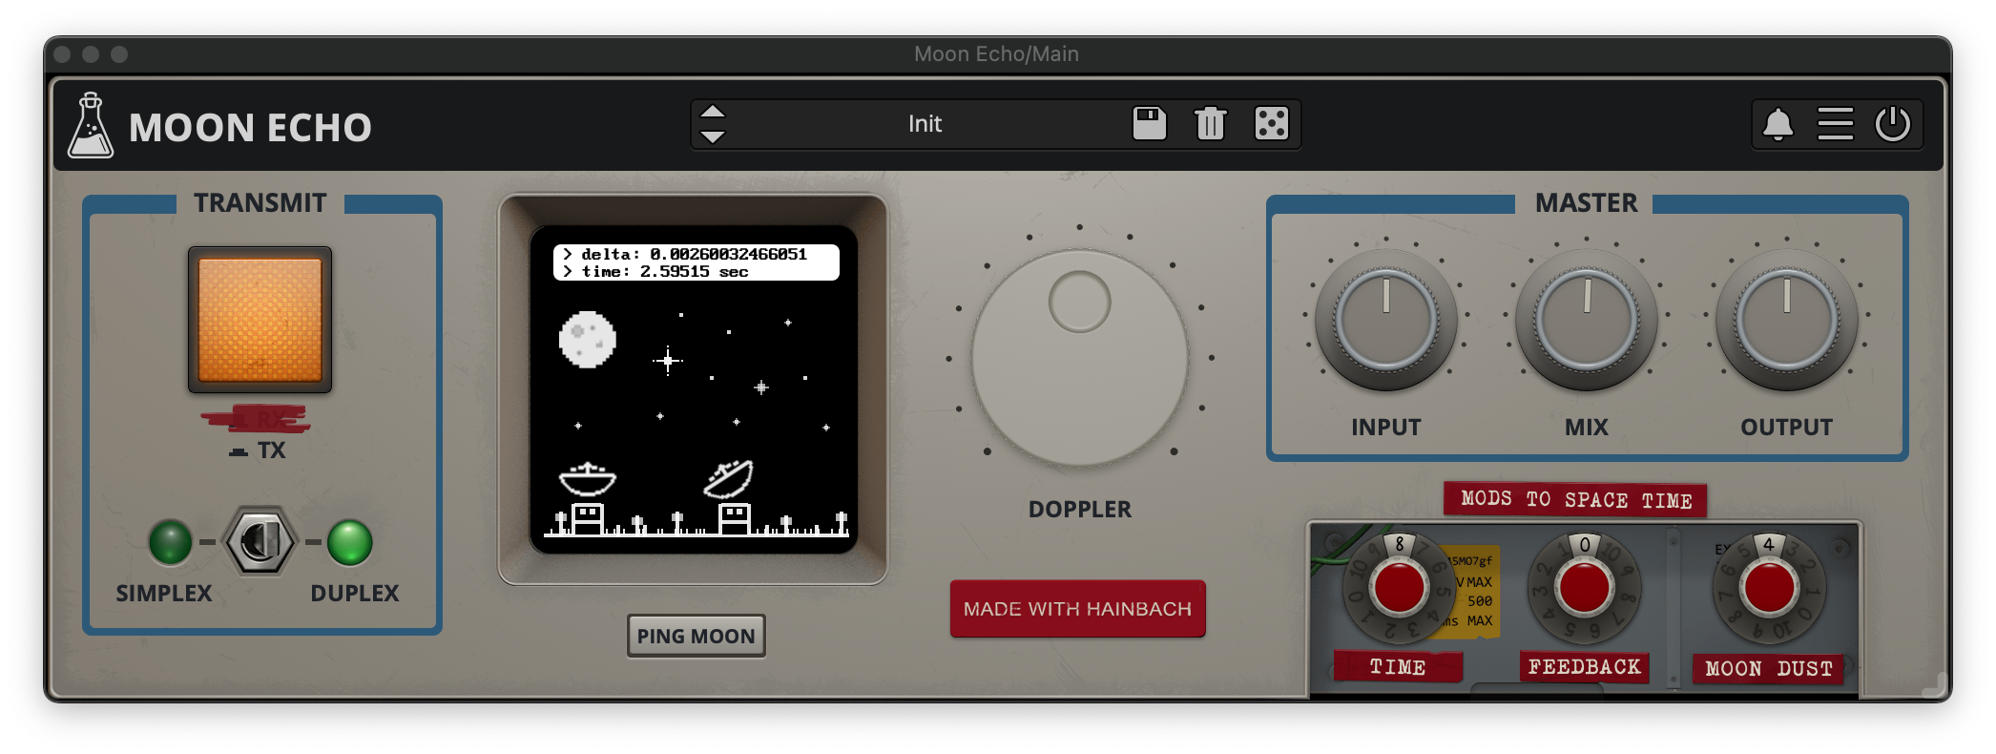Screen dimensions: 1996x754
Task: Click the TRANSMIT section heading
Action: [x=260, y=203]
